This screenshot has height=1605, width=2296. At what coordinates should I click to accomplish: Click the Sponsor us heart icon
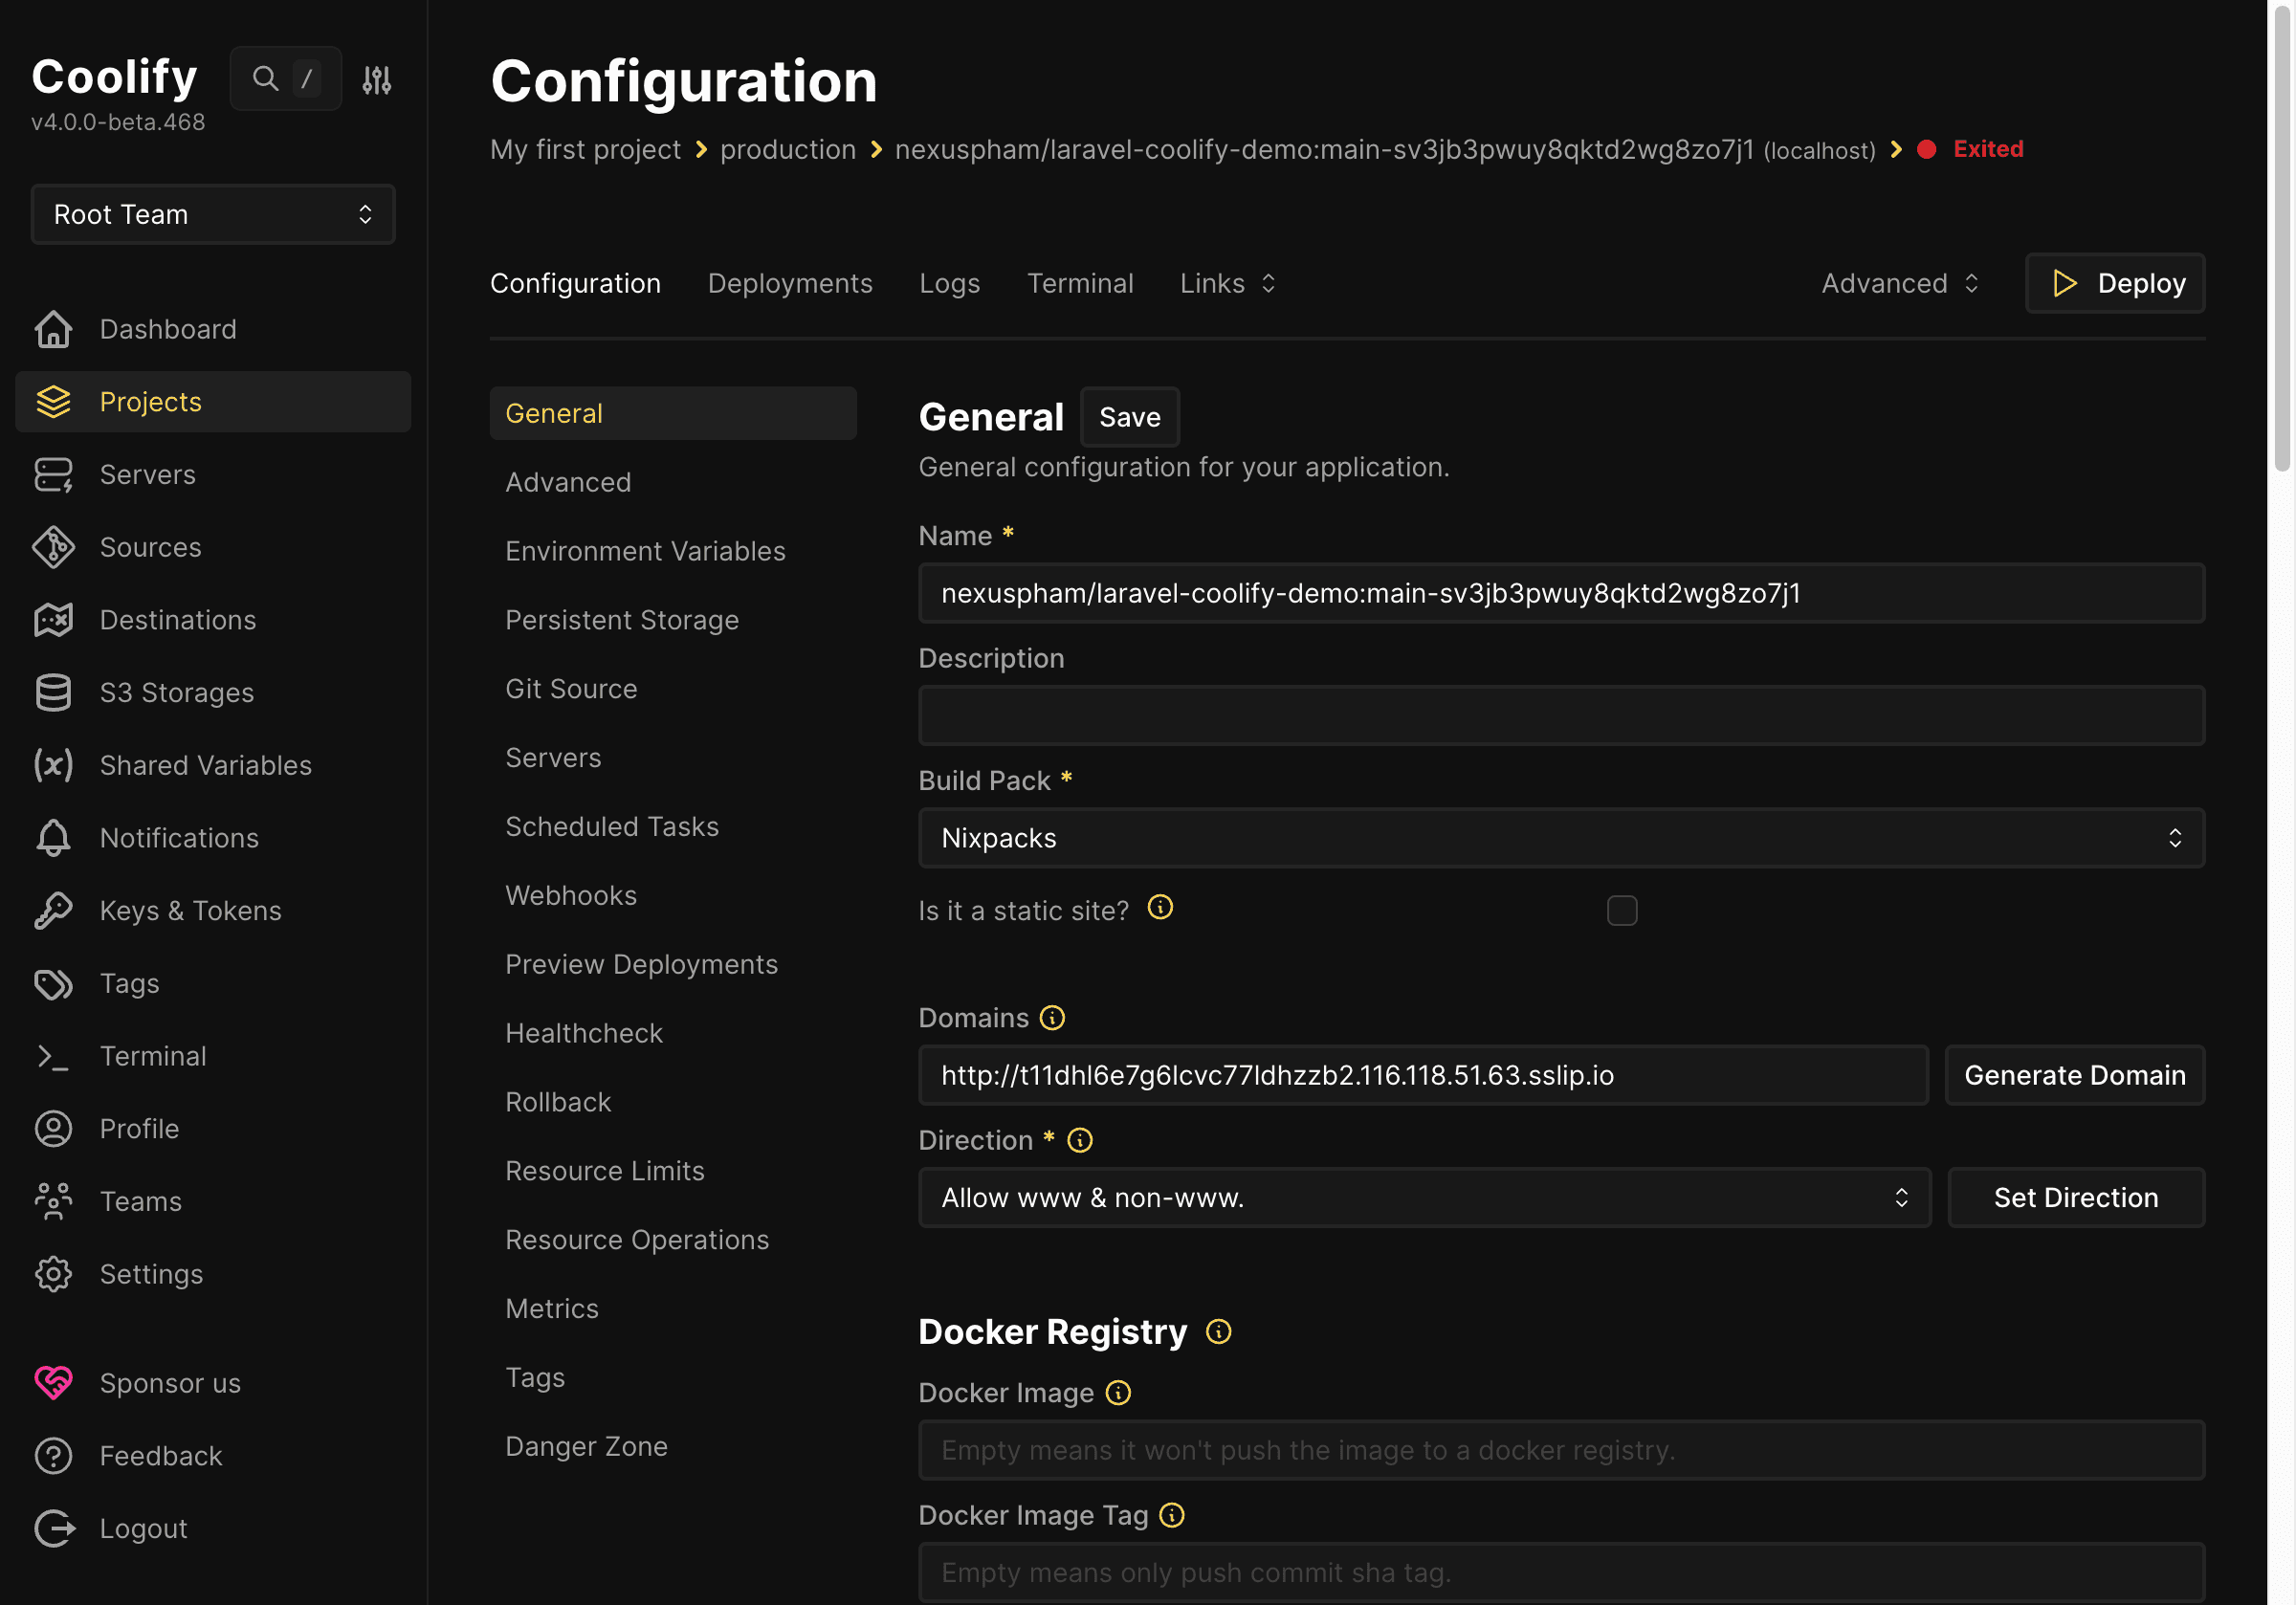point(53,1383)
